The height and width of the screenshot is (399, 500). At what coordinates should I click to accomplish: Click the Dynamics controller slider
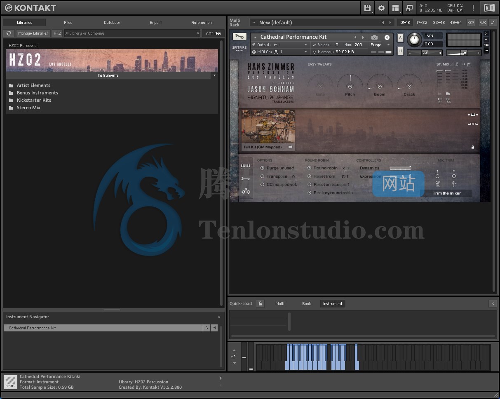pos(400,168)
